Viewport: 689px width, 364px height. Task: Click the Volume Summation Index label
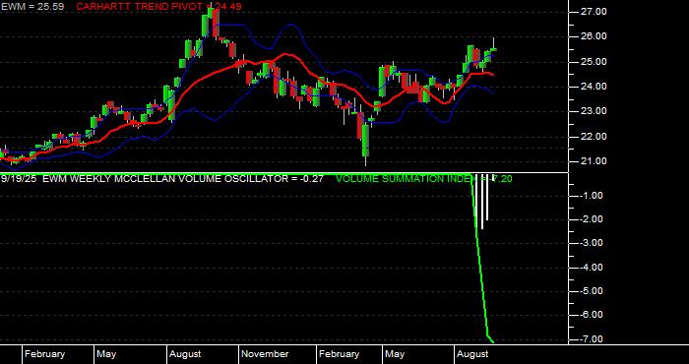point(423,179)
